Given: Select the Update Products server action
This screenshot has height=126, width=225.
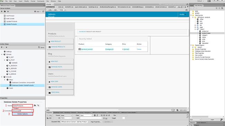Looking at the screenshot, I should pyautogui.click(x=11, y=21).
